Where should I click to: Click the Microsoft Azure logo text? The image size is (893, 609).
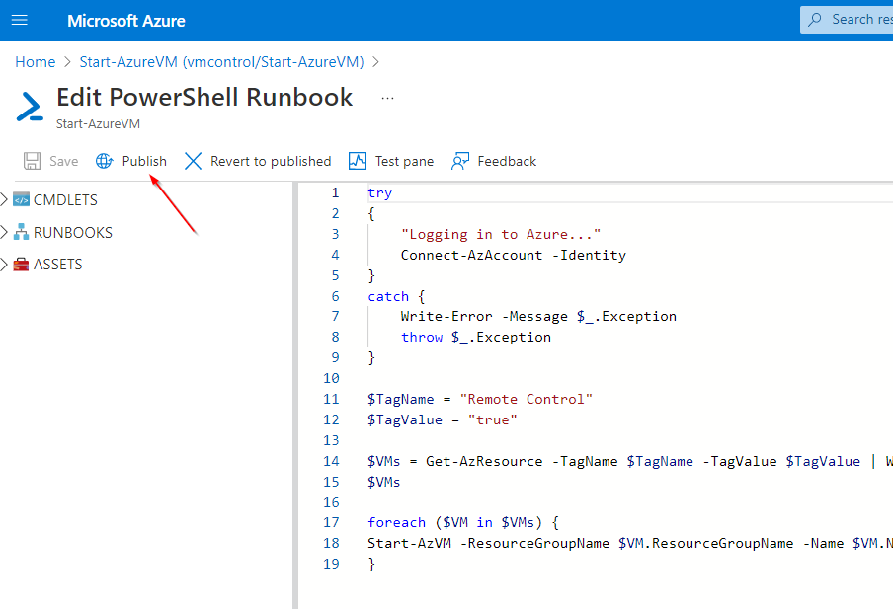click(x=125, y=21)
